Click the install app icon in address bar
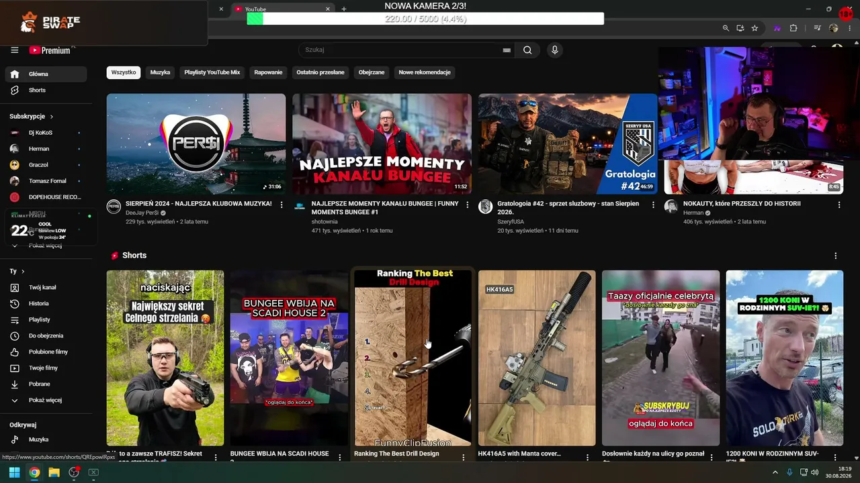This screenshot has width=860, height=483. point(740,28)
